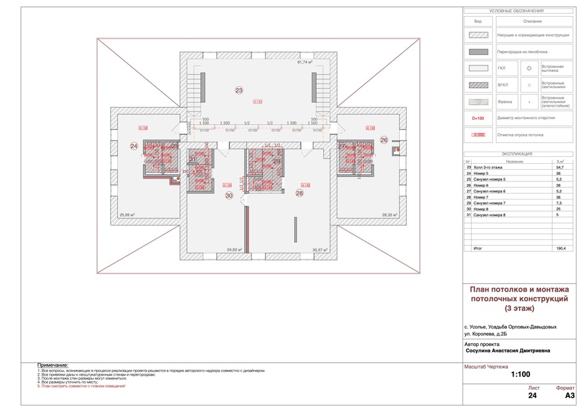583x412 pixels.
Task: Click the ВГКЛ hatched legend swatch
Action: point(478,85)
